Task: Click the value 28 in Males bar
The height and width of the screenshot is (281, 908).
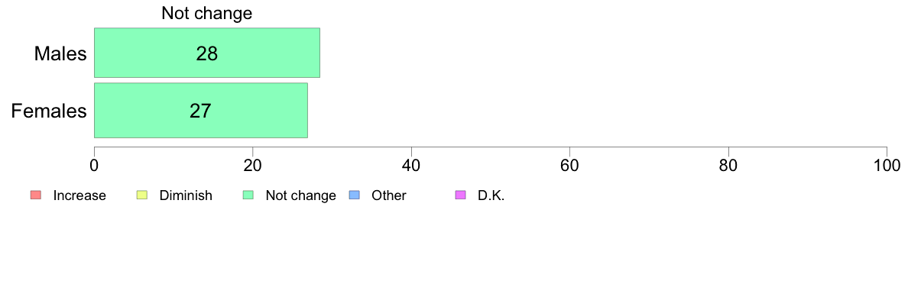Action: point(206,53)
